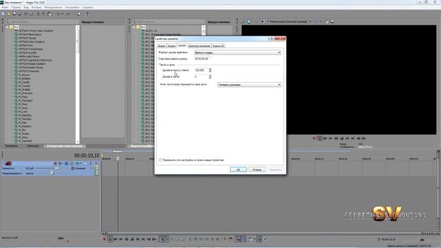
Task: Mute the audio track in track header
Action: 85,163
